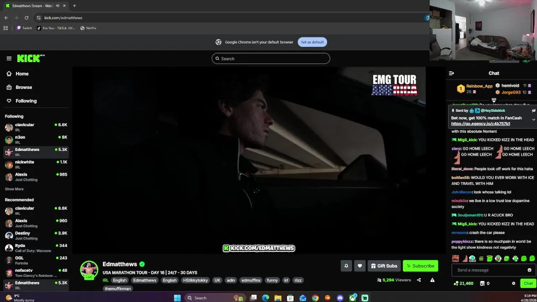The width and height of the screenshot is (537, 302).
Task: Open clavicular channel in Following list
Action: tap(36, 127)
